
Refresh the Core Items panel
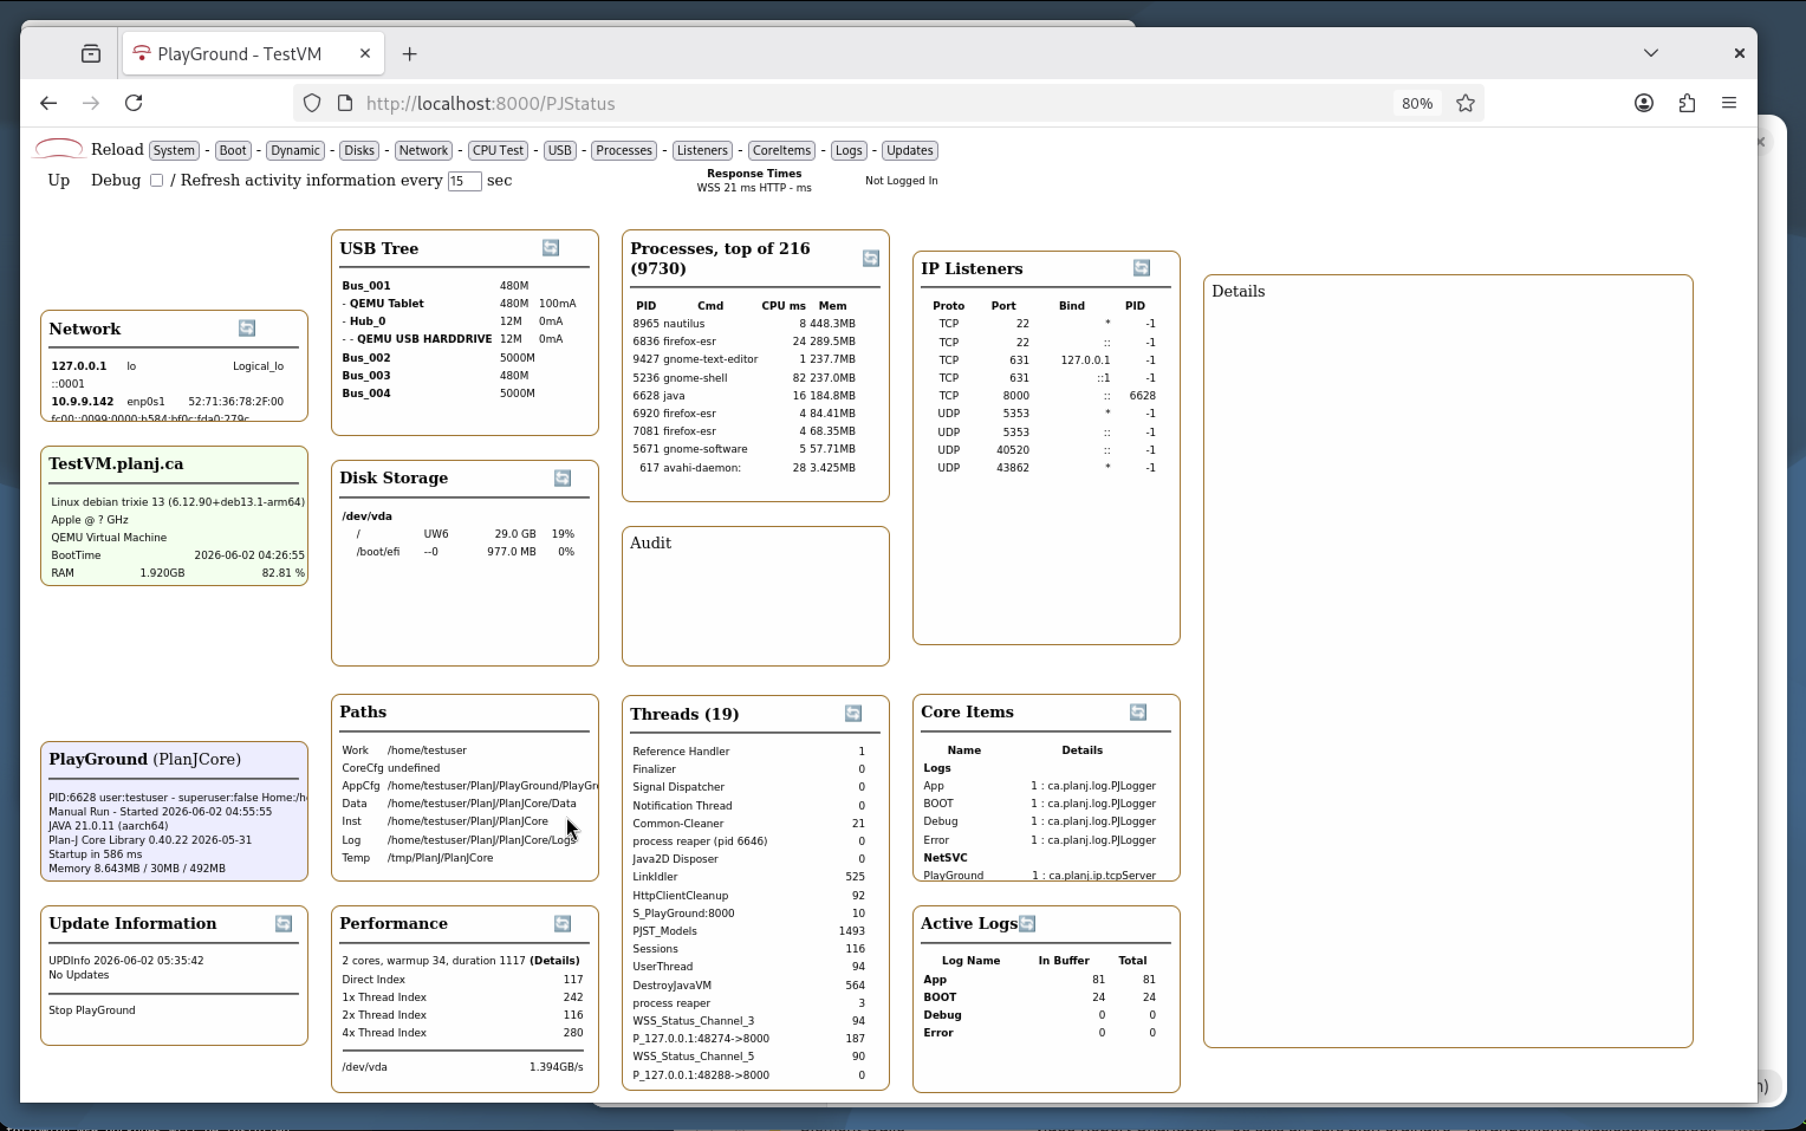[x=1138, y=712]
